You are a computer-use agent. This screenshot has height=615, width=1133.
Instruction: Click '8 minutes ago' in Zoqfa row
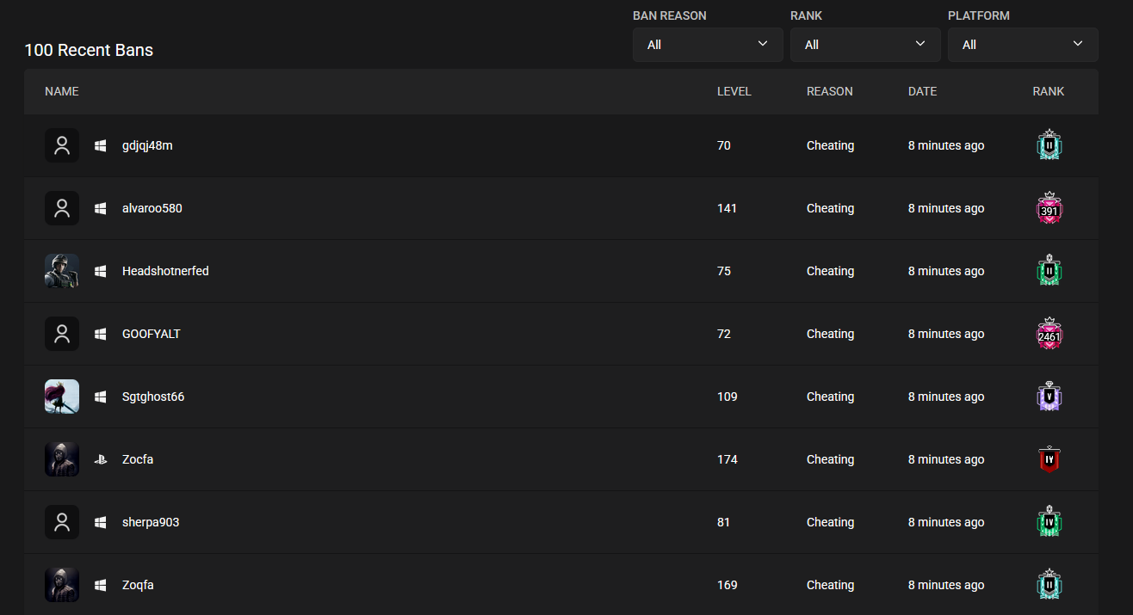[946, 585]
